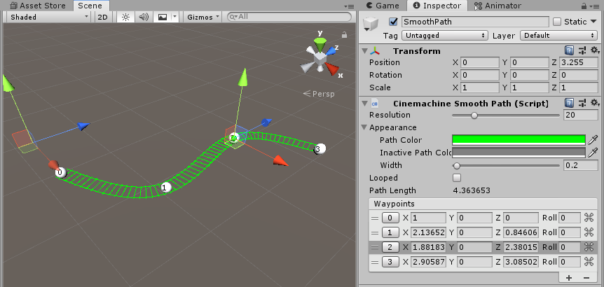Image resolution: width=604 pixels, height=287 pixels.
Task: Select waypoint 2 button in list
Action: 390,247
